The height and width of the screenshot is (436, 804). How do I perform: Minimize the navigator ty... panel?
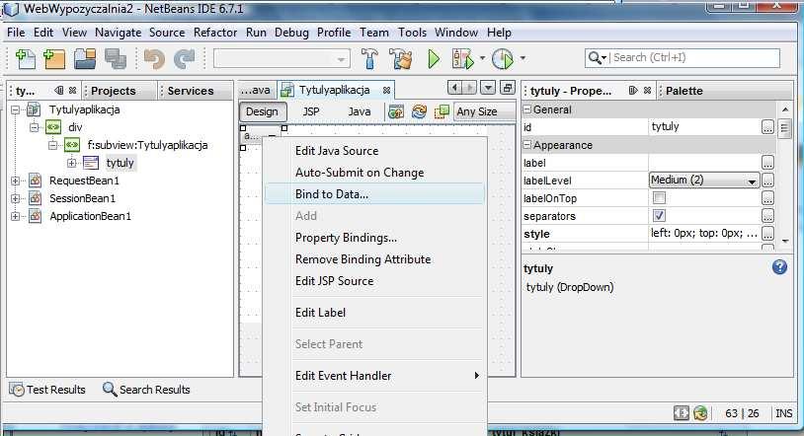point(59,90)
